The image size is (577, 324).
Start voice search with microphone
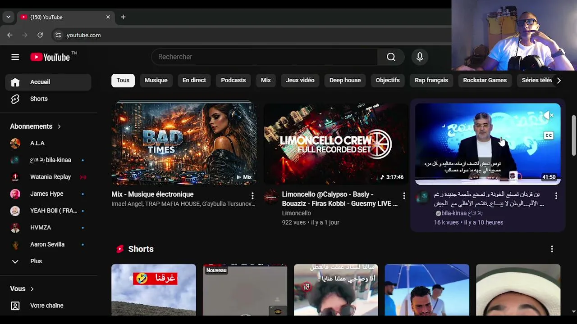[420, 57]
